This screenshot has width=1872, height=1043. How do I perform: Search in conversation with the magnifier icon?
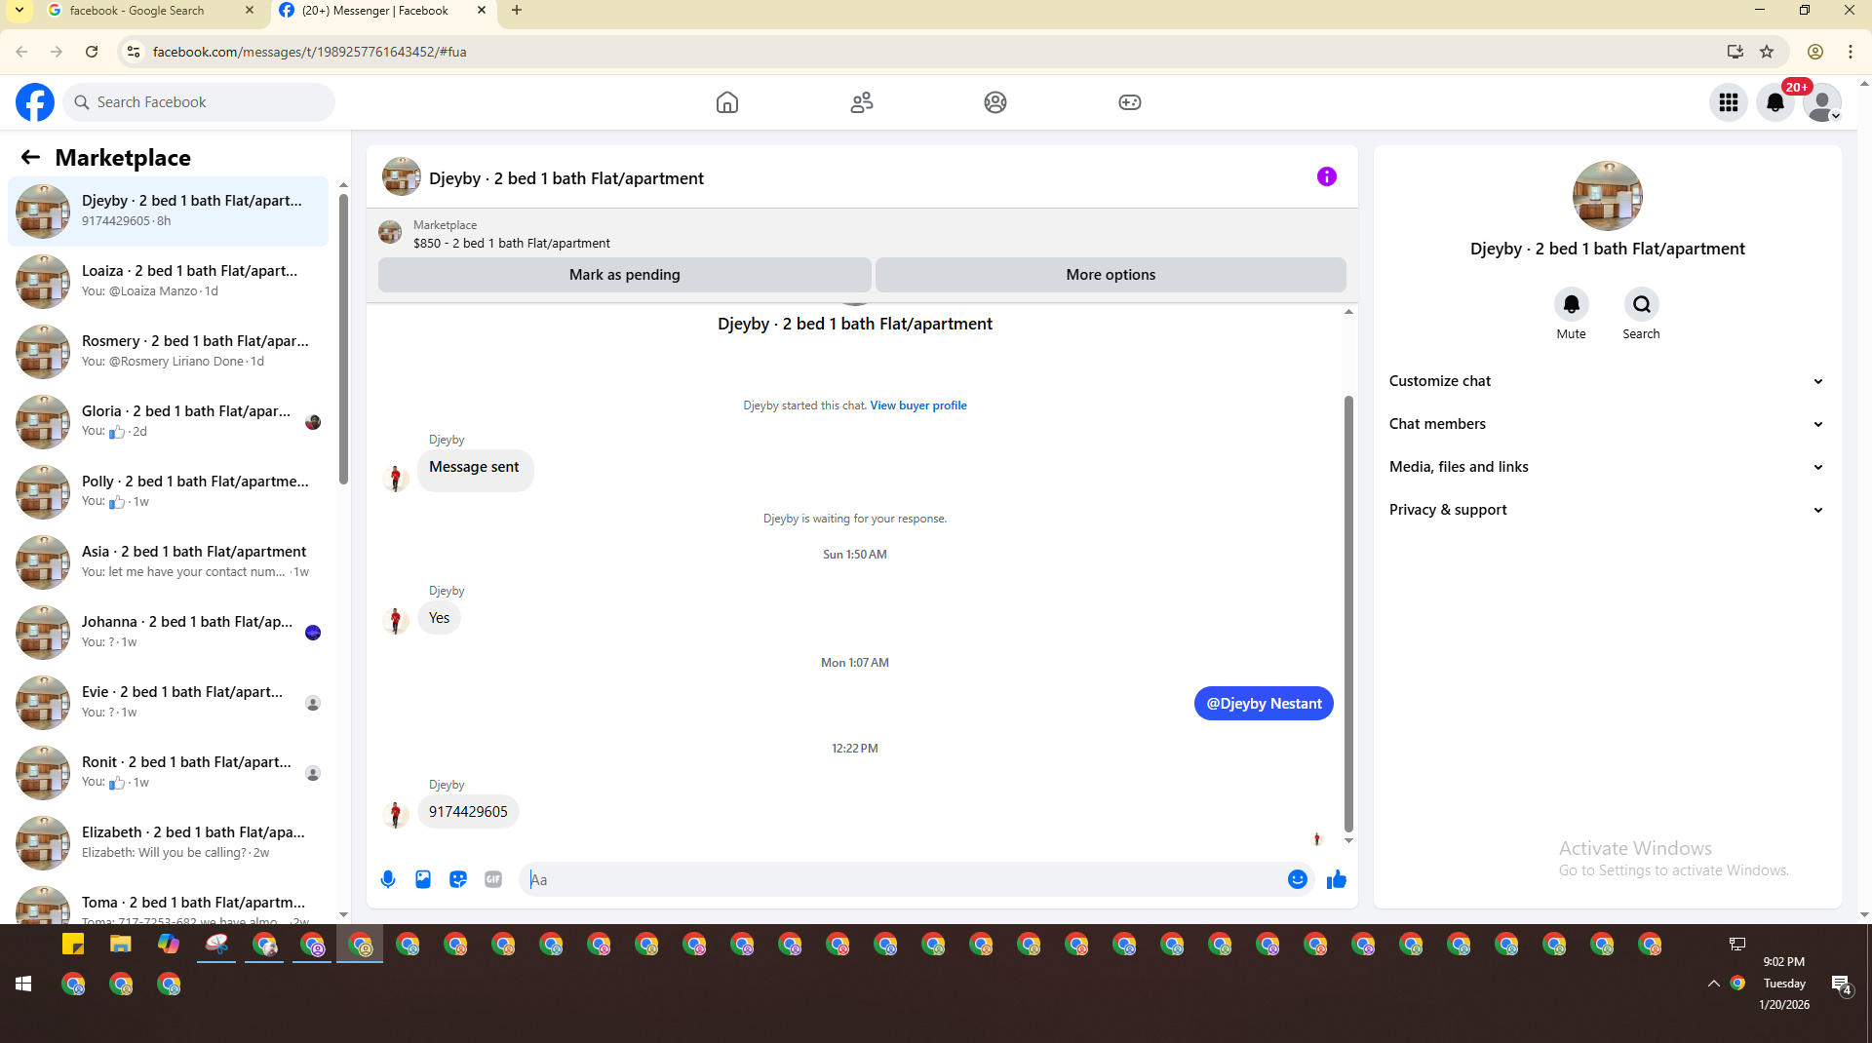tap(1642, 304)
